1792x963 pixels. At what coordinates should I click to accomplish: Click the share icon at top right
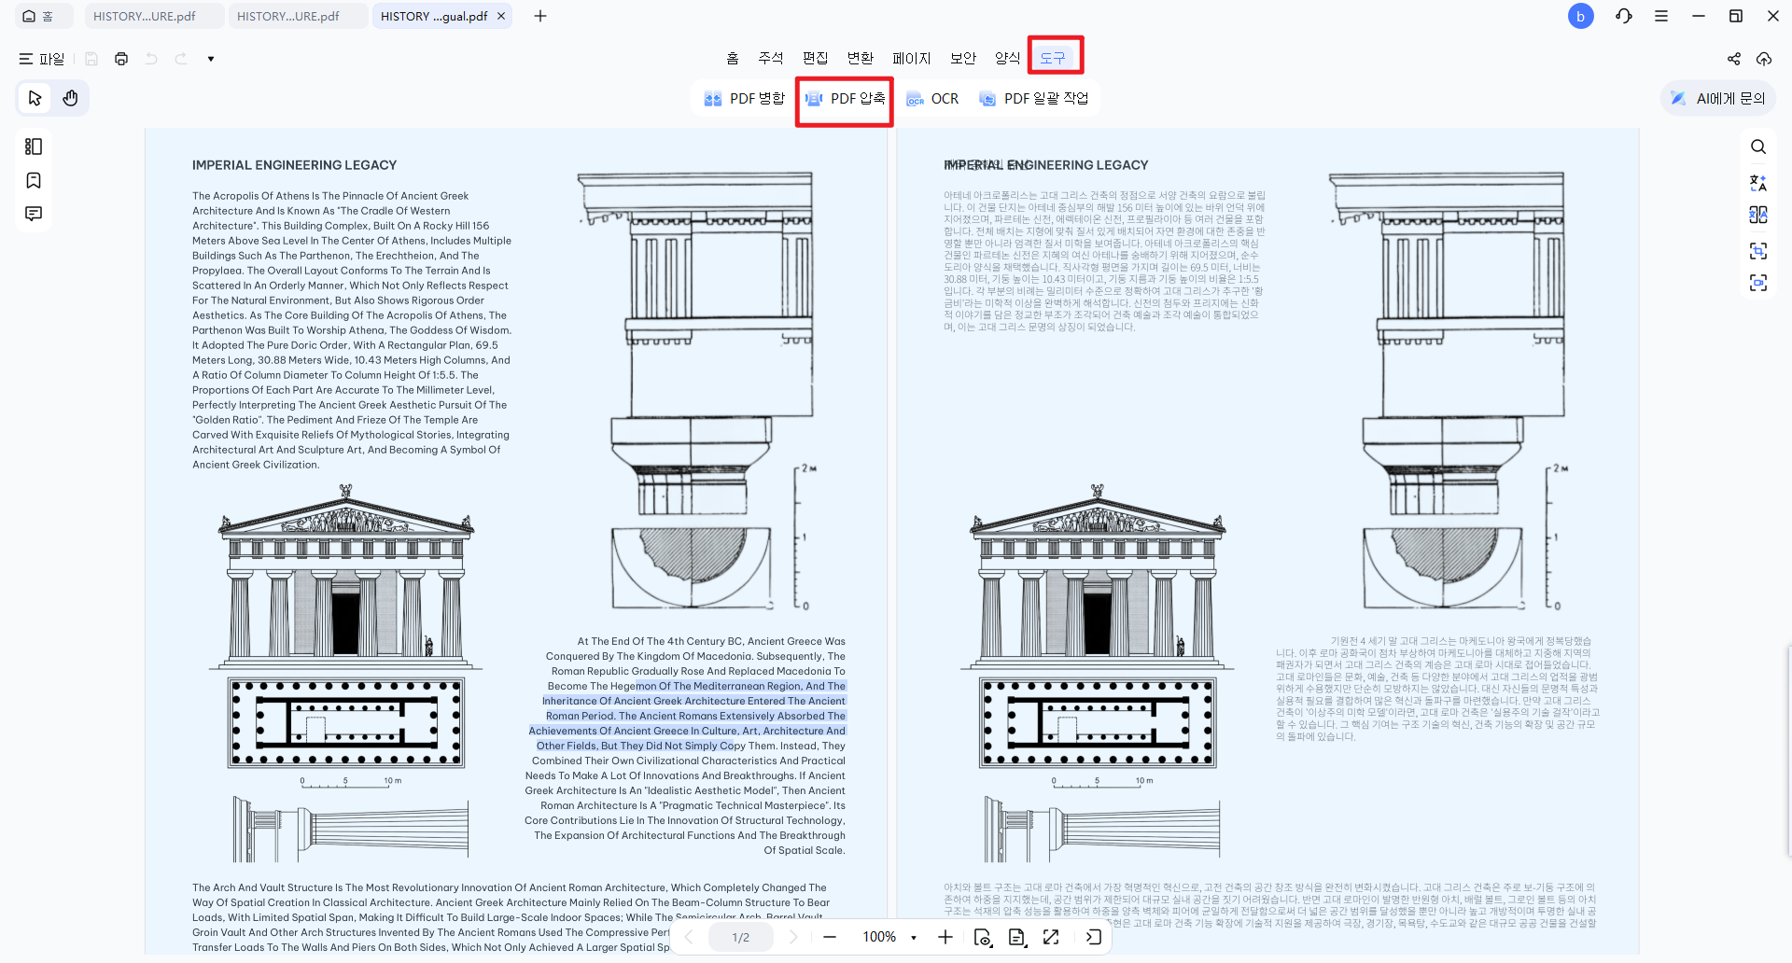(1734, 59)
